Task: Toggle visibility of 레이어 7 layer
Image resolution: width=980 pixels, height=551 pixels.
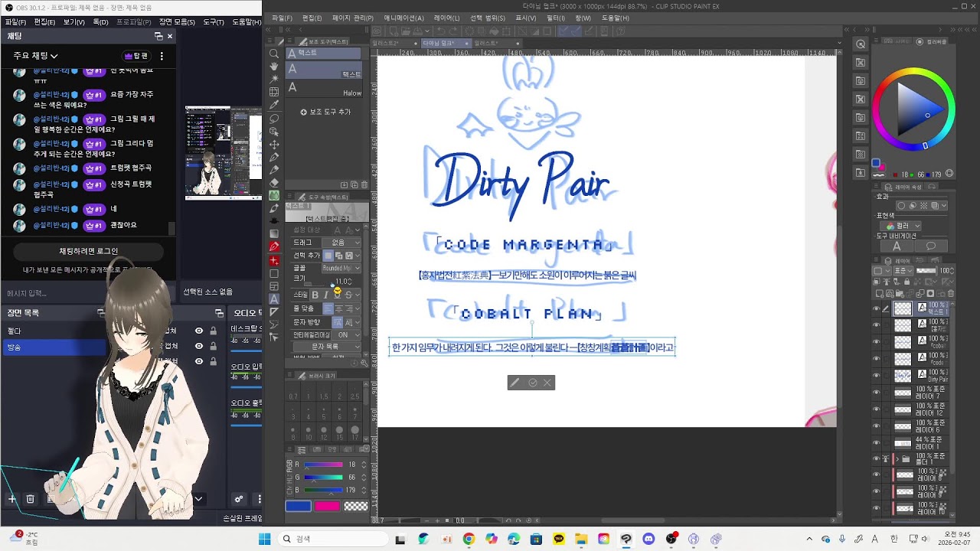Action: pyautogui.click(x=876, y=391)
